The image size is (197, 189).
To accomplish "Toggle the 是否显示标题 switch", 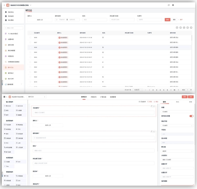I will 191,116.
